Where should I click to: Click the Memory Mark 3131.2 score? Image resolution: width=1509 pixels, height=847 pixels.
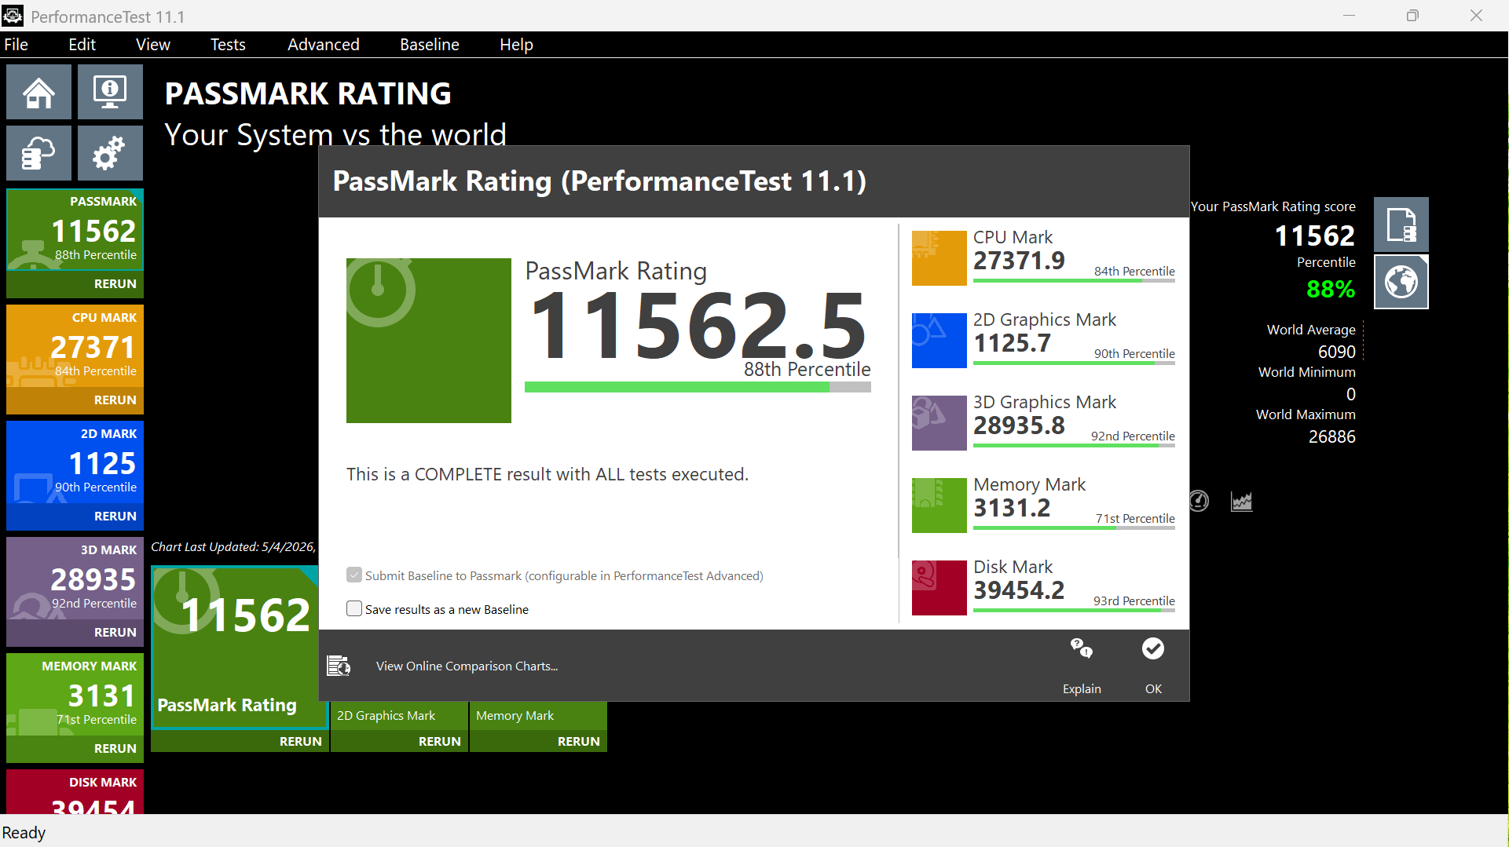[1012, 508]
